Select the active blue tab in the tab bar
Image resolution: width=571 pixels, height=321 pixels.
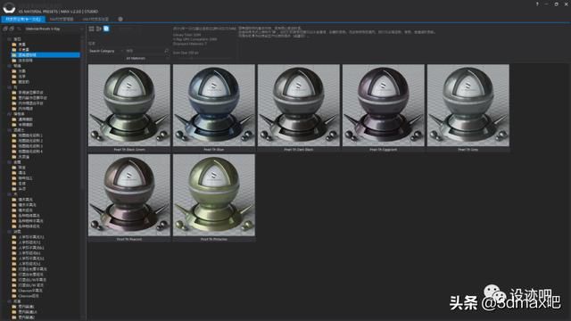(23, 19)
